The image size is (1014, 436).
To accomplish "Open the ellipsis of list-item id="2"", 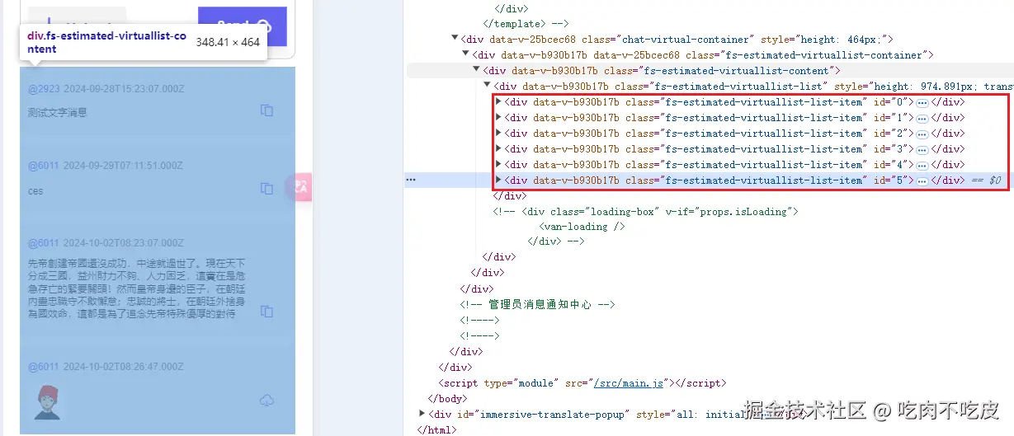I will point(922,134).
